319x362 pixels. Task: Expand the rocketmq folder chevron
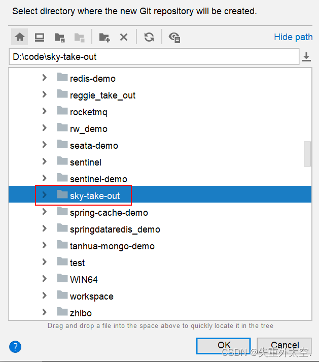45,111
